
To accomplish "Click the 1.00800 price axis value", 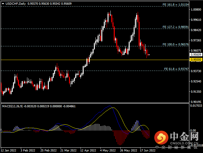I will [196, 9].
